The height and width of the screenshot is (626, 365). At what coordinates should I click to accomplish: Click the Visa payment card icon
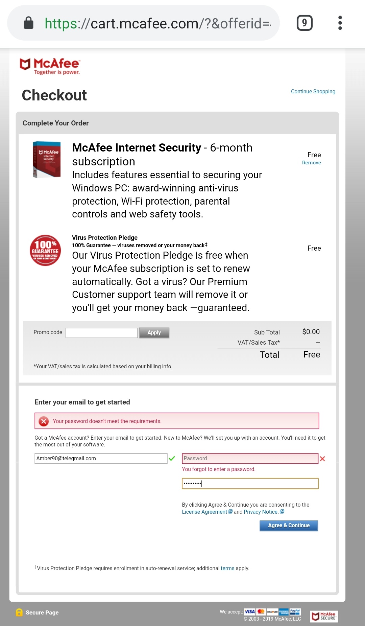[x=250, y=611]
